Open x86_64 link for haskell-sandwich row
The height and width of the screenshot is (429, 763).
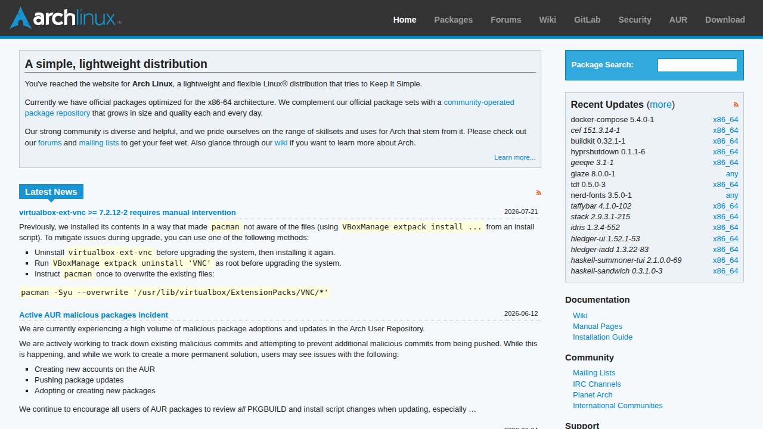[x=725, y=271]
